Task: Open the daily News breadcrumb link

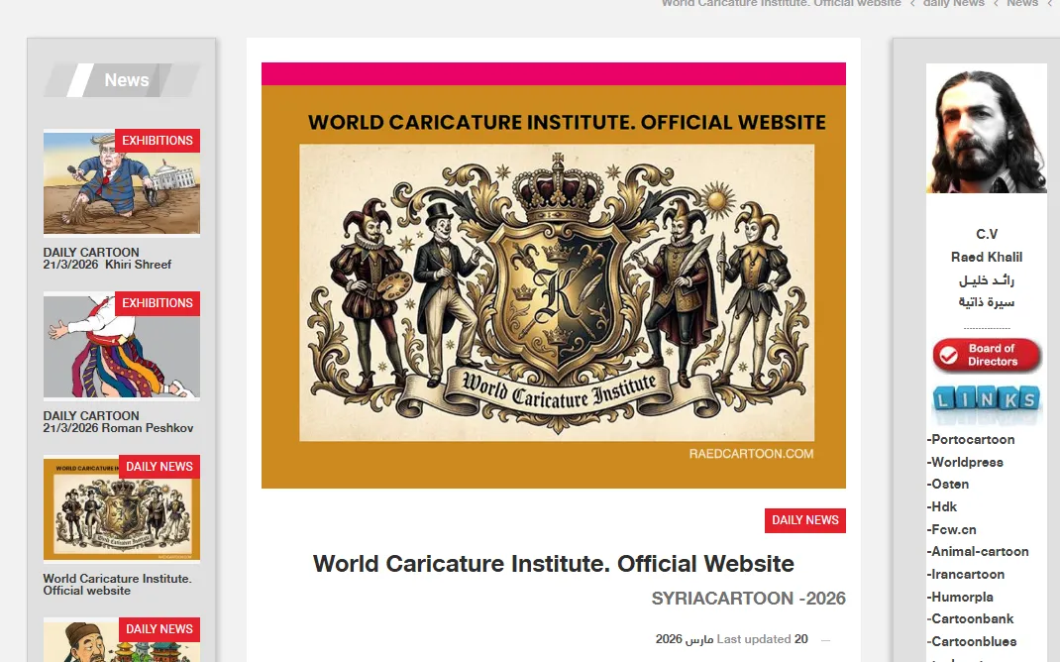Action: (x=953, y=3)
